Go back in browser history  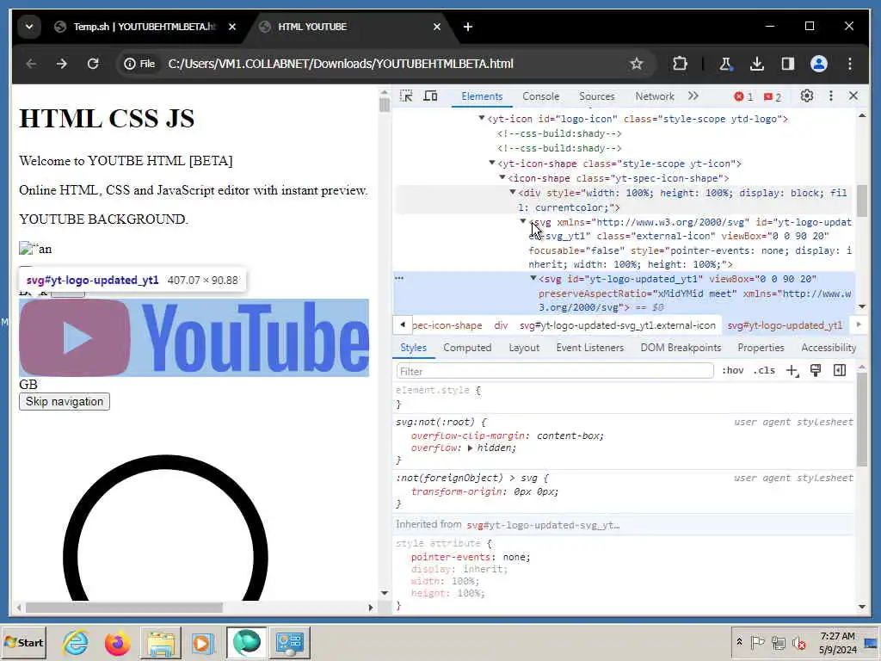[31, 64]
